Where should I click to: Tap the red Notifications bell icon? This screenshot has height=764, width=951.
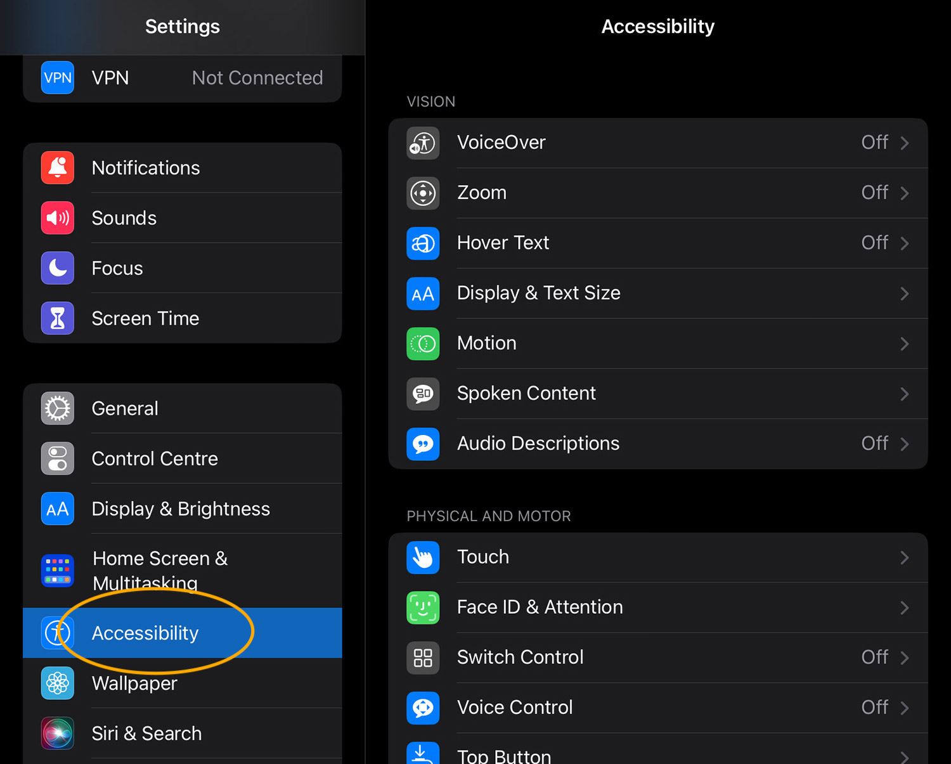58,168
